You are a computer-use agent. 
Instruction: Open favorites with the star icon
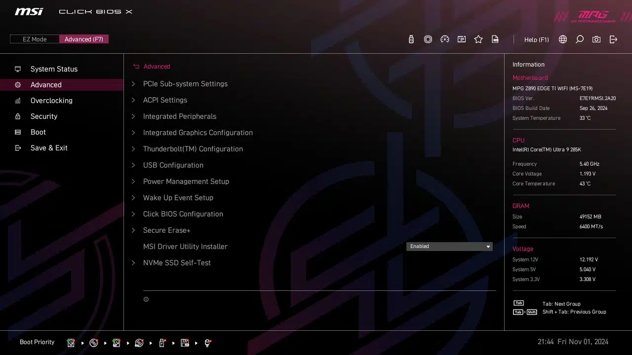(478, 39)
